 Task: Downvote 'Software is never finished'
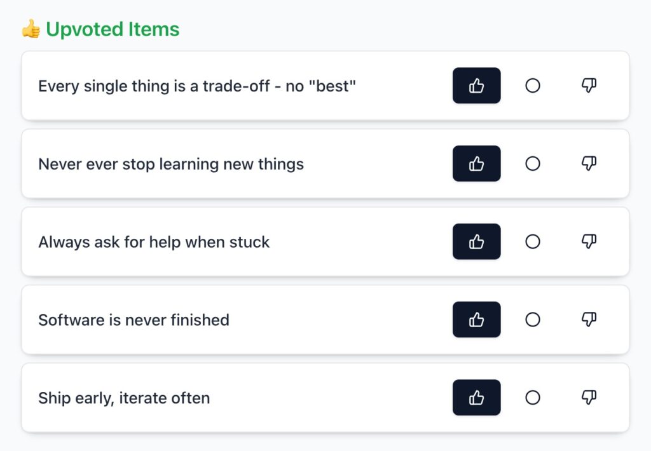(589, 320)
